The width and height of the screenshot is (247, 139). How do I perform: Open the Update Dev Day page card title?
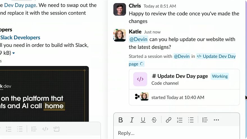point(180,76)
